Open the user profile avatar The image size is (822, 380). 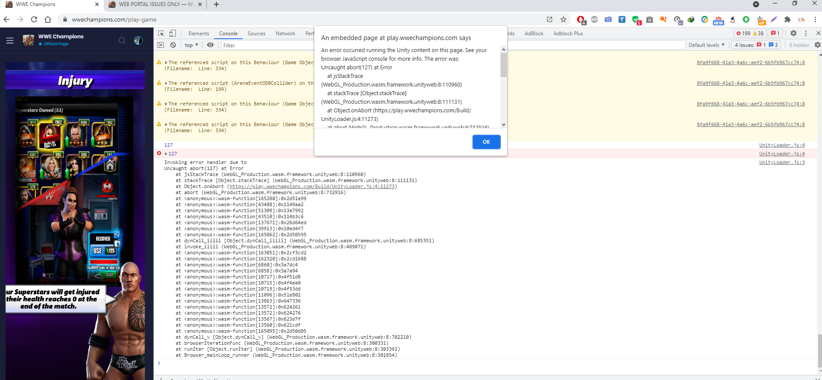point(138,40)
